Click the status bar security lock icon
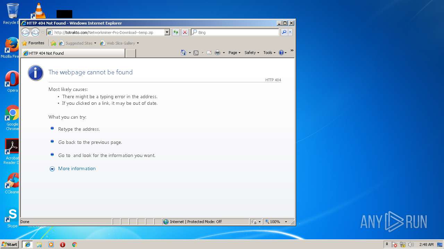Viewport: 444px width, 249px height. tap(254, 222)
